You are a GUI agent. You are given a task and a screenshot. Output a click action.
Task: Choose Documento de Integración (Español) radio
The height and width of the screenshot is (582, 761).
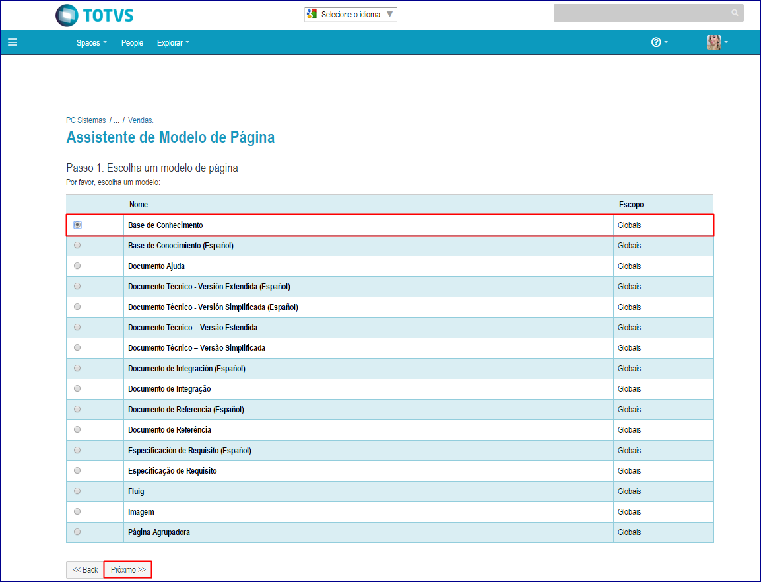click(x=77, y=368)
